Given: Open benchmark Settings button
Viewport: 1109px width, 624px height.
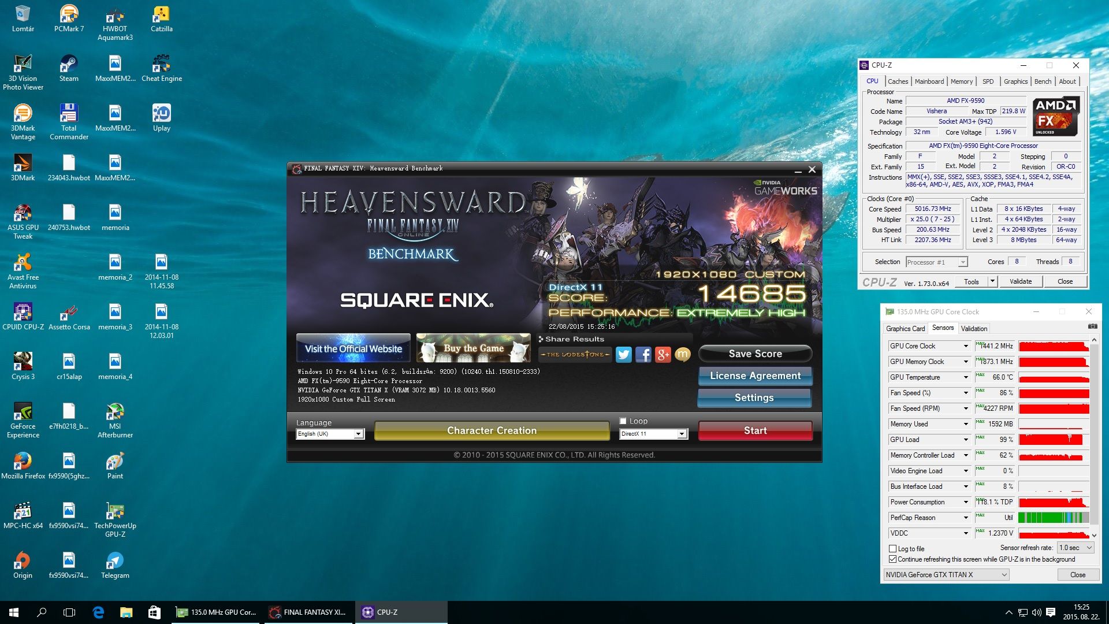Looking at the screenshot, I should (x=754, y=398).
